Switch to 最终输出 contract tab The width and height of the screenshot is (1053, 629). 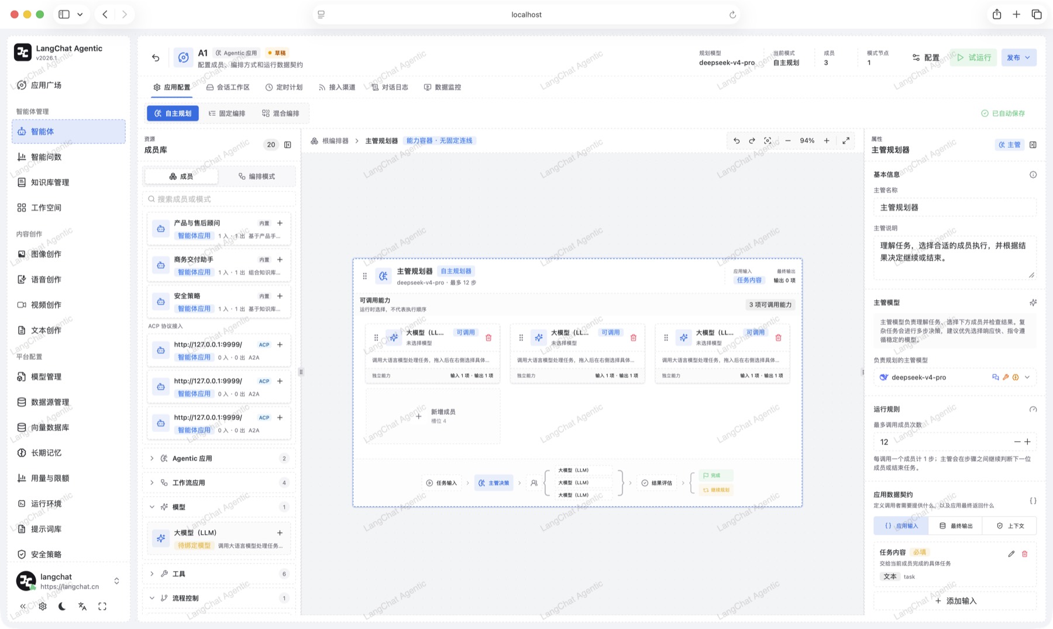click(x=956, y=525)
